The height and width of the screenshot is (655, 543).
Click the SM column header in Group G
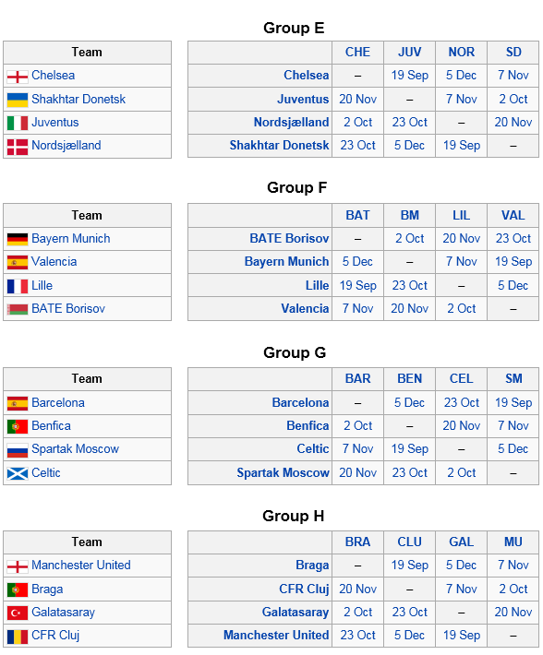(513, 379)
